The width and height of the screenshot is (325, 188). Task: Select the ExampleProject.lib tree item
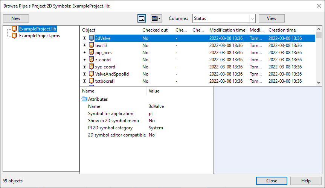(x=38, y=29)
